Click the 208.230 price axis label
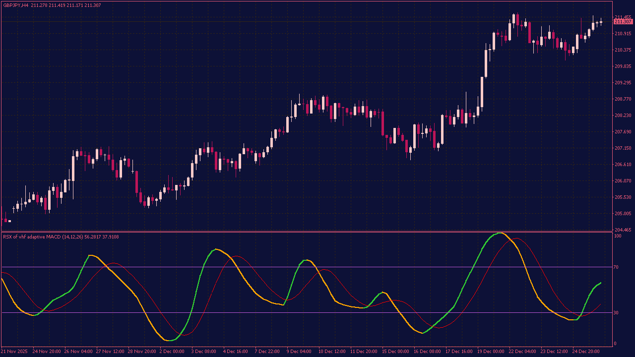This screenshot has width=635, height=357. tap(623, 116)
